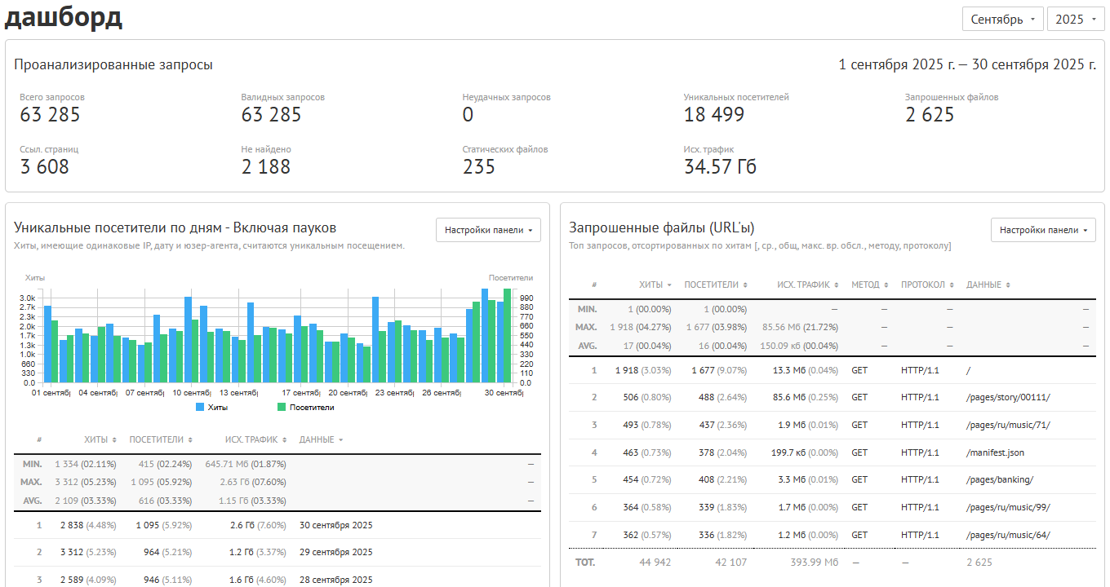Open the 2025 year dropdown
The height and width of the screenshot is (587, 1110).
(1076, 19)
